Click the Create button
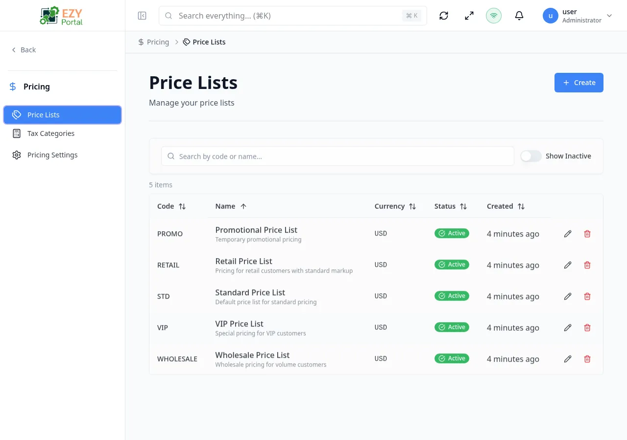Image resolution: width=627 pixels, height=440 pixels. 579,82
